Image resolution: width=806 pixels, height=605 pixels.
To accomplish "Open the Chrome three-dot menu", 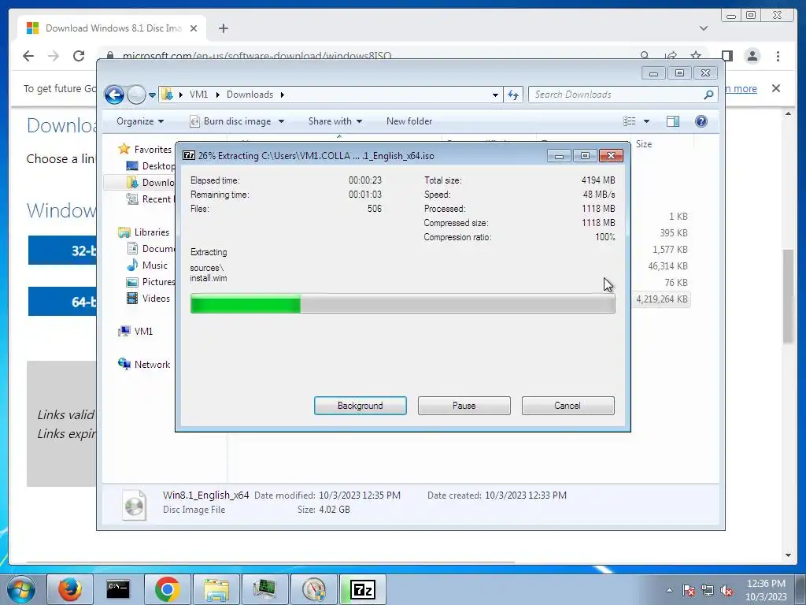I will 778,56.
